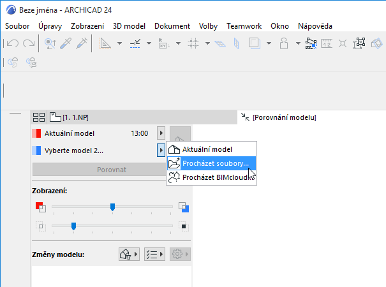Inject parameters with syringe tool
The image size is (386, 287).
[x=82, y=43]
